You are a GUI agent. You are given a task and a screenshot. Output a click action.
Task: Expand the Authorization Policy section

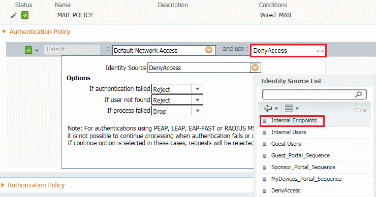click(3, 185)
